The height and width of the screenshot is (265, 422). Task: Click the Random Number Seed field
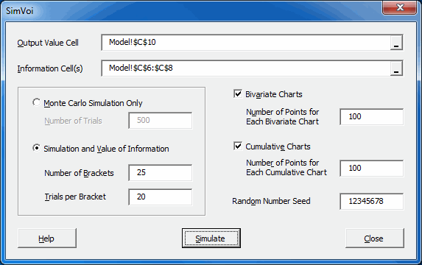[372, 201]
